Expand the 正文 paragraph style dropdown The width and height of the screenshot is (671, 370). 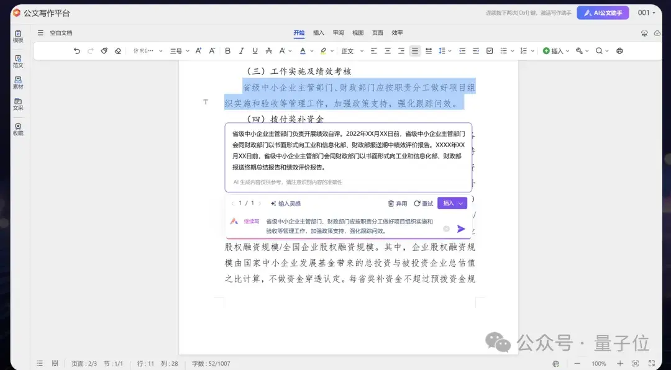click(x=351, y=51)
